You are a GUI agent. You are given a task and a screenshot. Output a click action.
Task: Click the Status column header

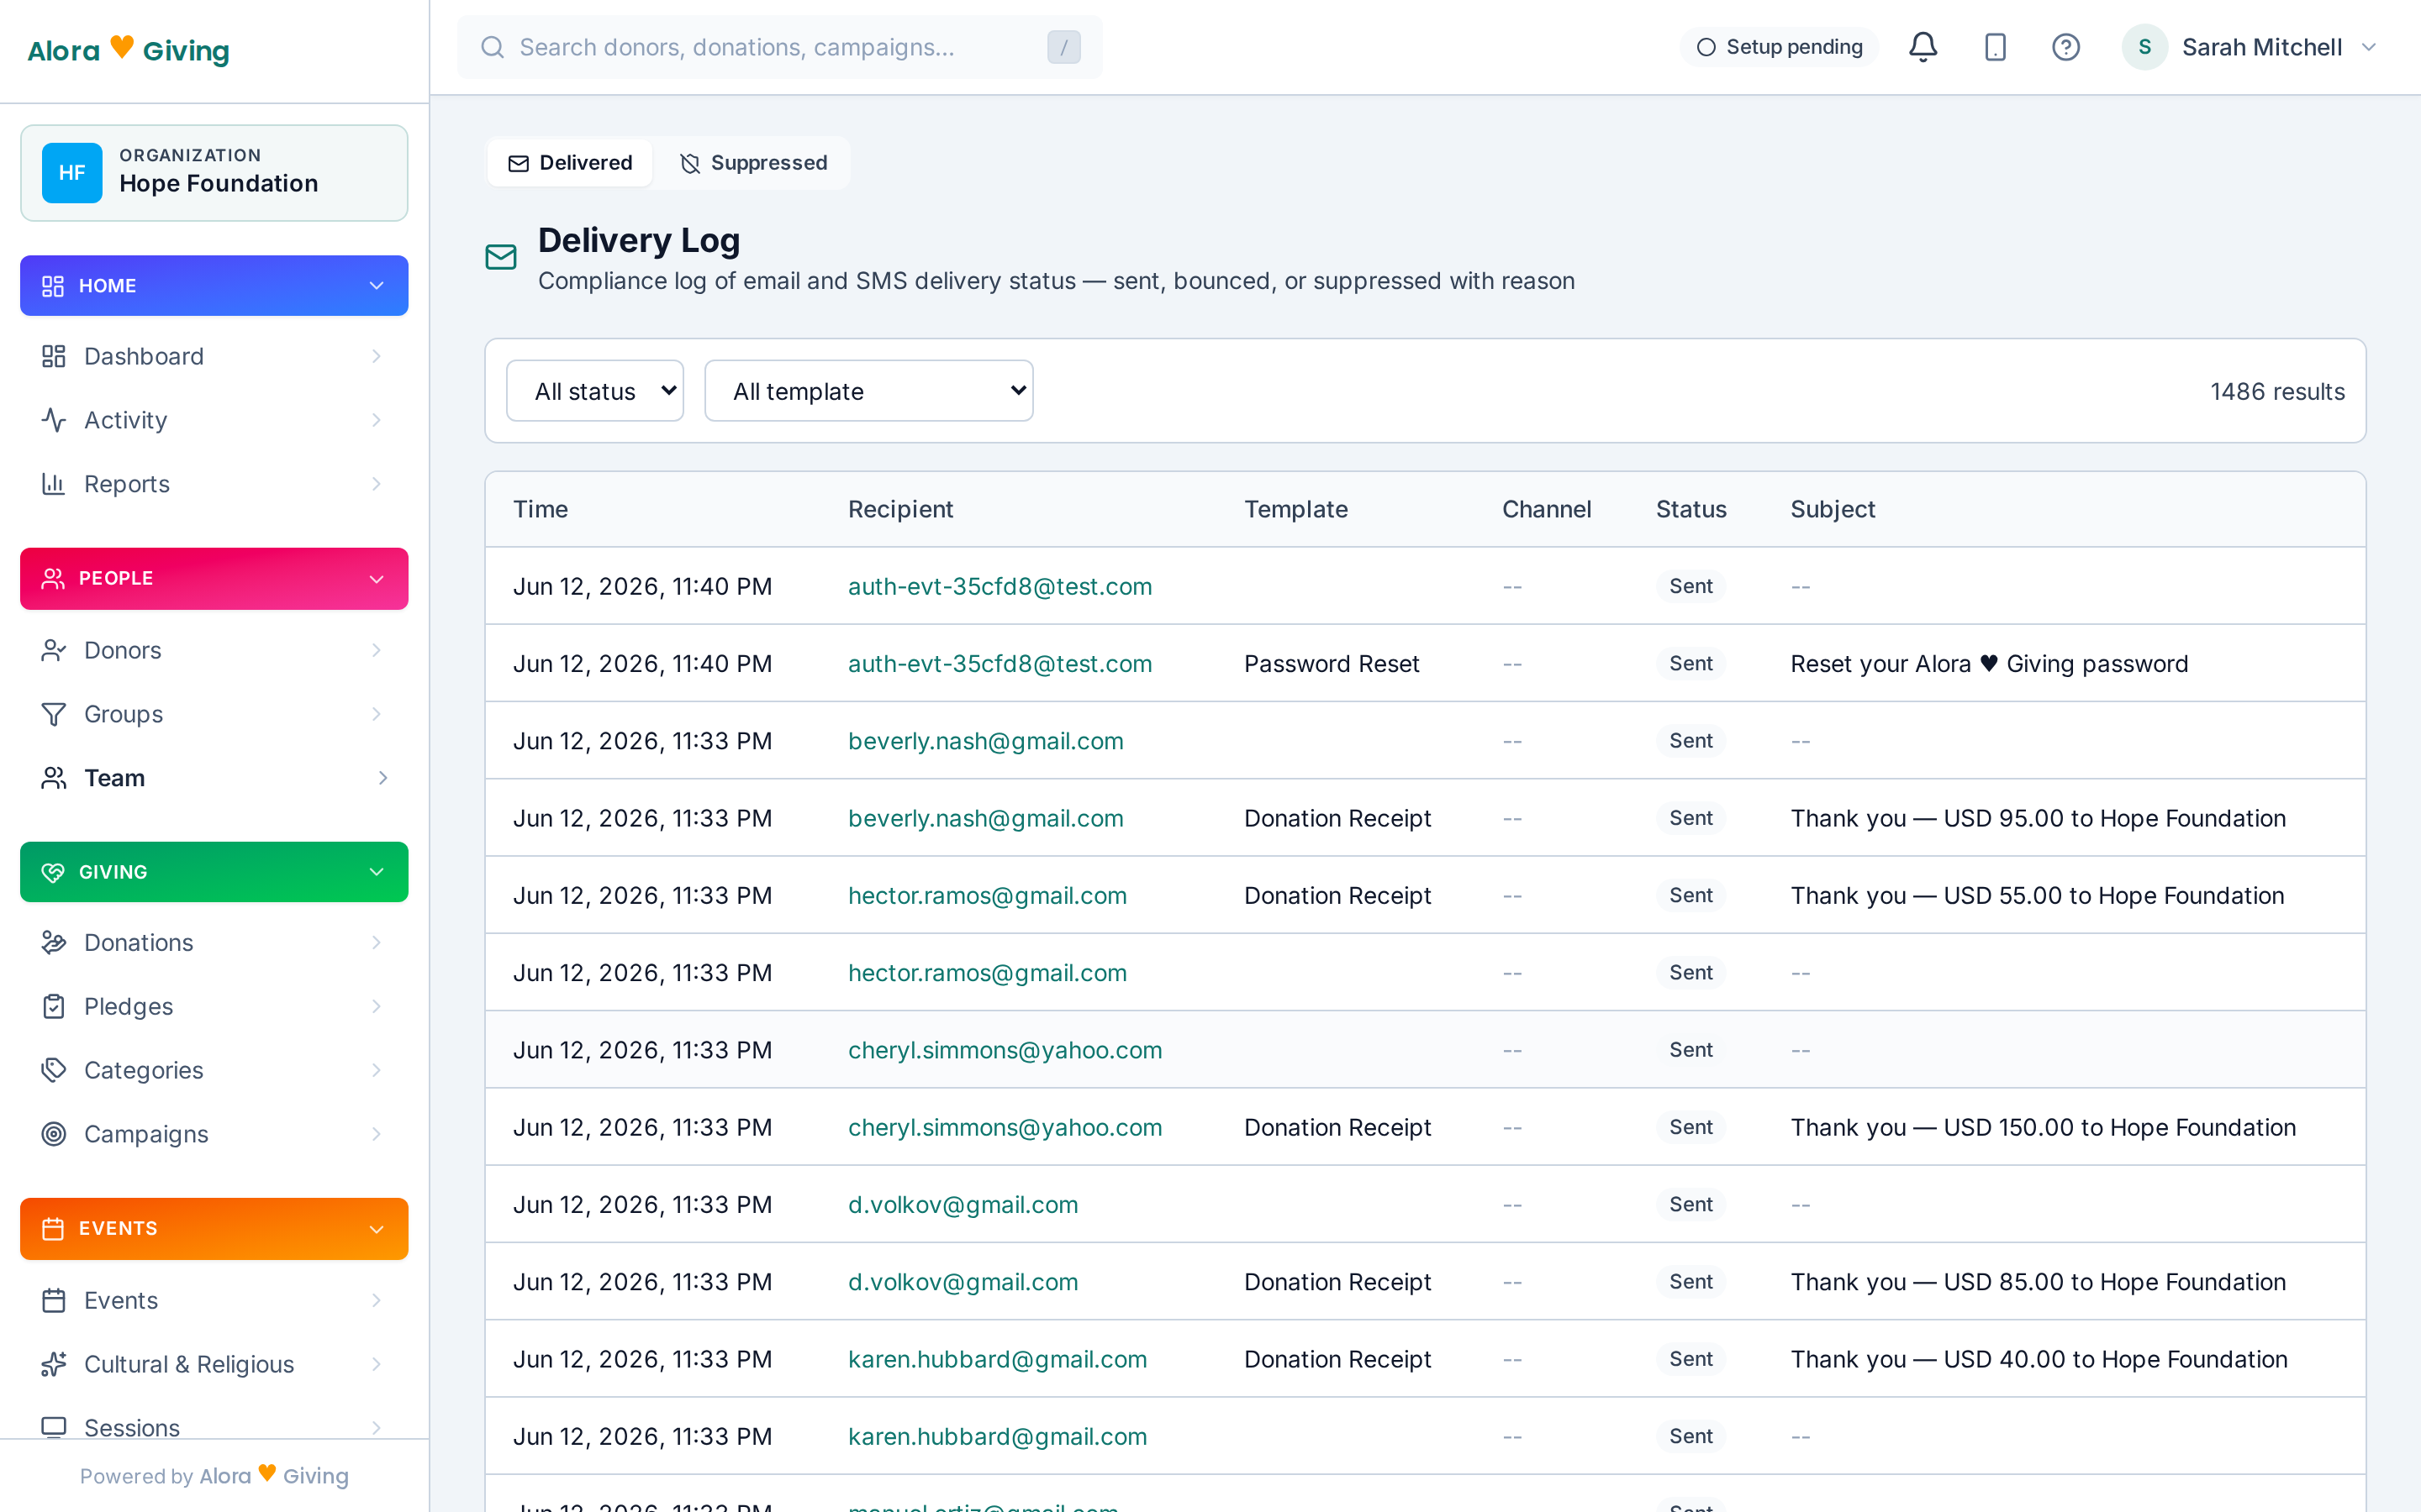pos(1690,509)
